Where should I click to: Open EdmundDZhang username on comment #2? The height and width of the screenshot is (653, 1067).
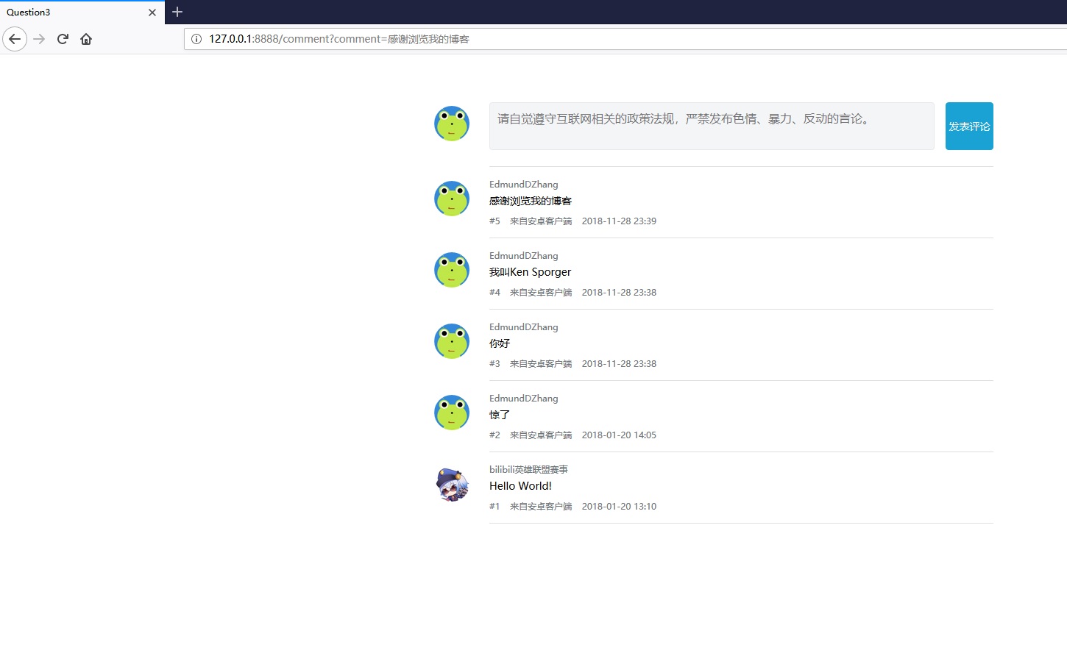coord(524,399)
